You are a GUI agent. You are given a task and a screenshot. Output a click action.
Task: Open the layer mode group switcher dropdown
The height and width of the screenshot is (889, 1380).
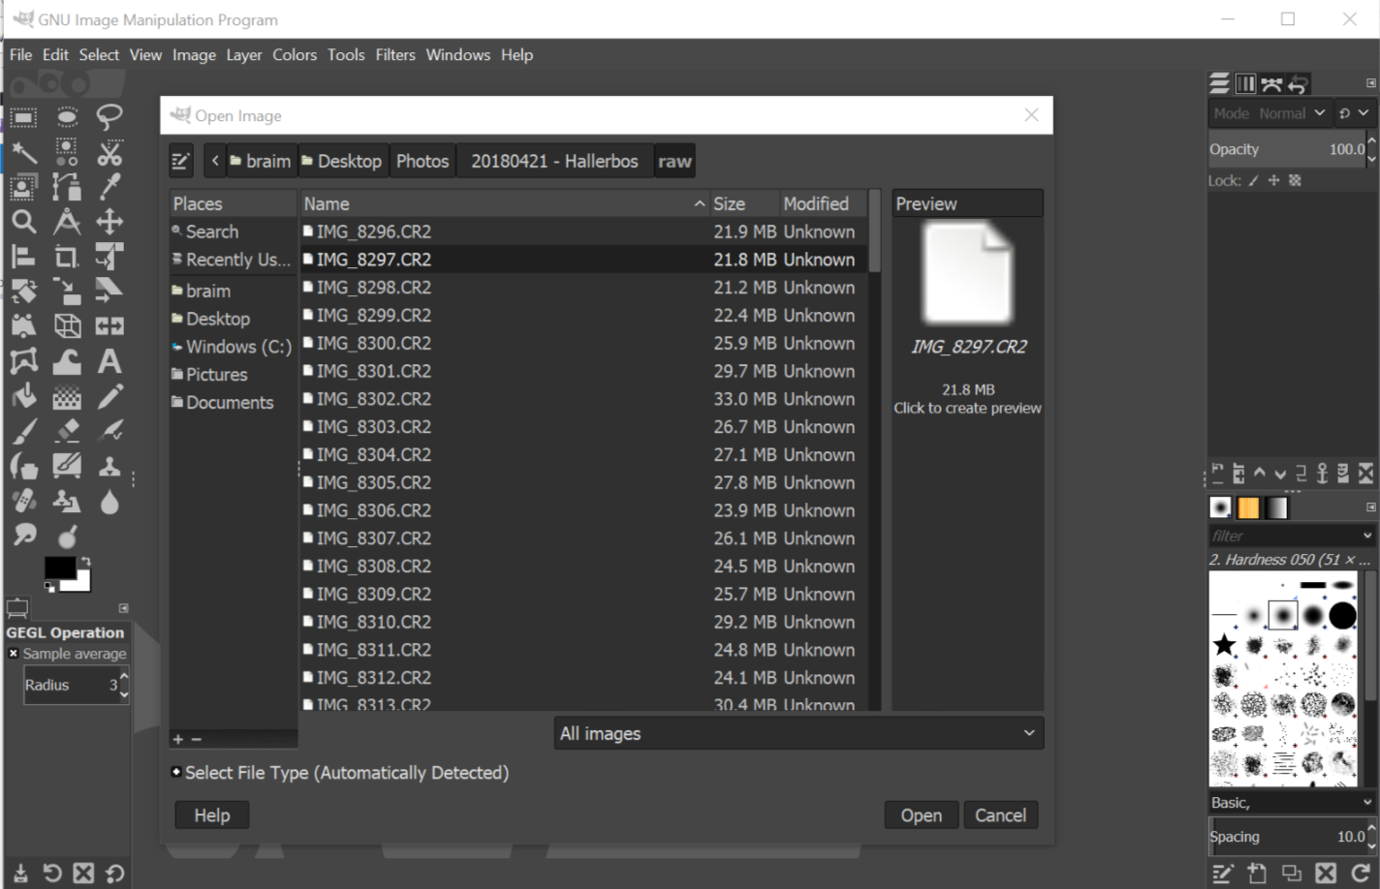tap(1354, 113)
